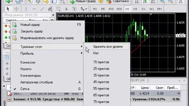Draw a horizontal line tool
Screen dimensions: 189x106
point(34,9)
